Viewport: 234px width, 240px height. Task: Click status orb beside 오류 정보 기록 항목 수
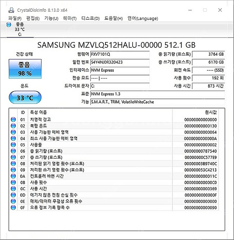[x=13, y=207]
